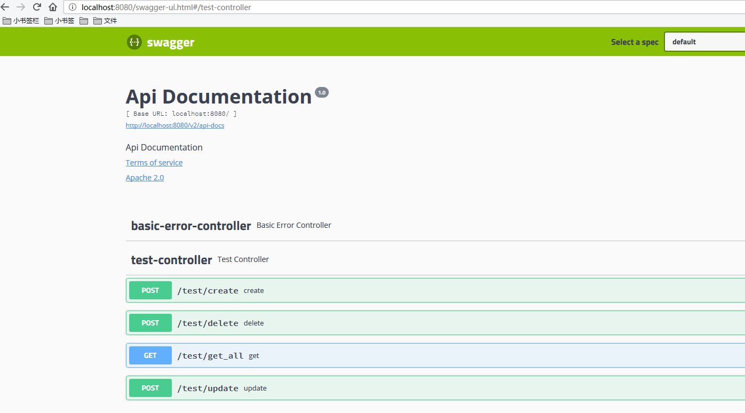Screen dimensions: 745x413
Task: Click the Swagger logo icon
Action: pyautogui.click(x=134, y=42)
